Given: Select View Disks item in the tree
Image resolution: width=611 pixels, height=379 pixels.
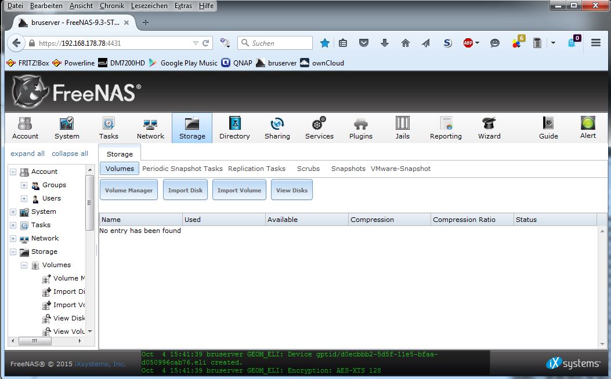Looking at the screenshot, I should [63, 318].
